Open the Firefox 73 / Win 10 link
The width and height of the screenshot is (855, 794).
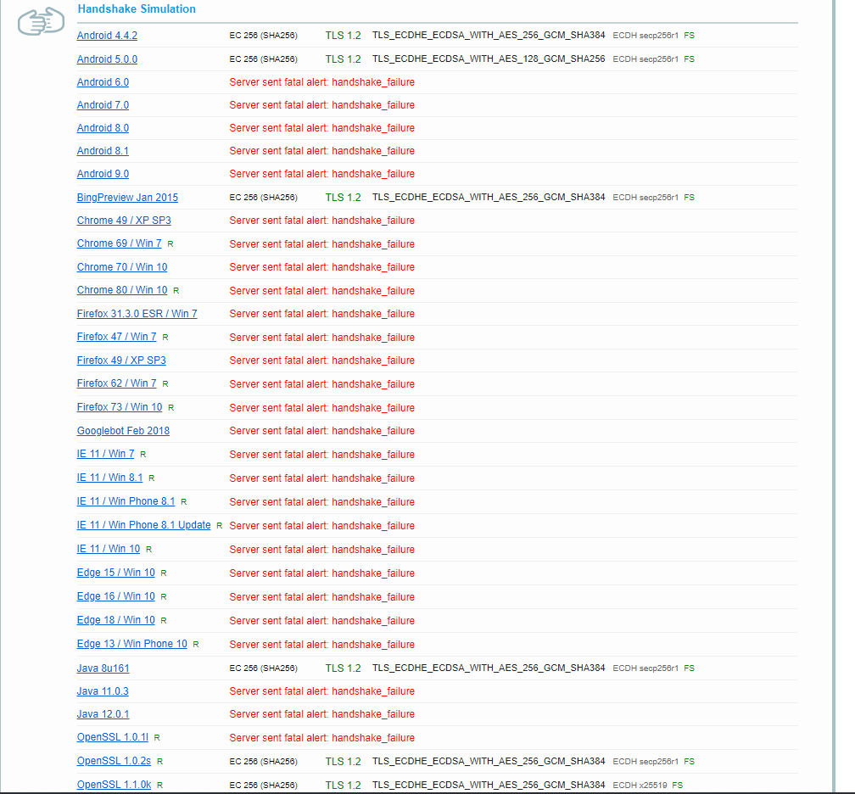click(120, 407)
